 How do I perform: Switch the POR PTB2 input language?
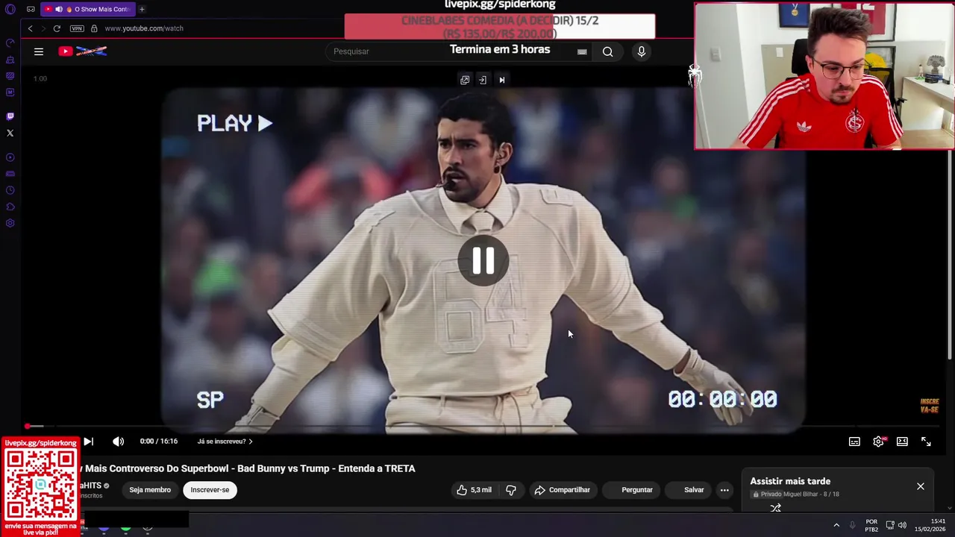[871, 526]
